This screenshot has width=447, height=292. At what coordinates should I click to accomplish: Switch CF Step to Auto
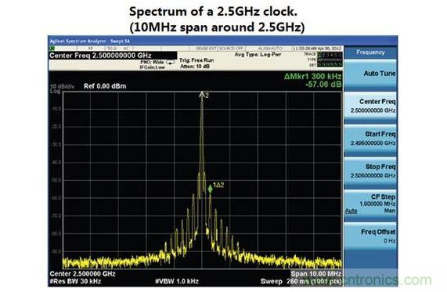click(351, 211)
